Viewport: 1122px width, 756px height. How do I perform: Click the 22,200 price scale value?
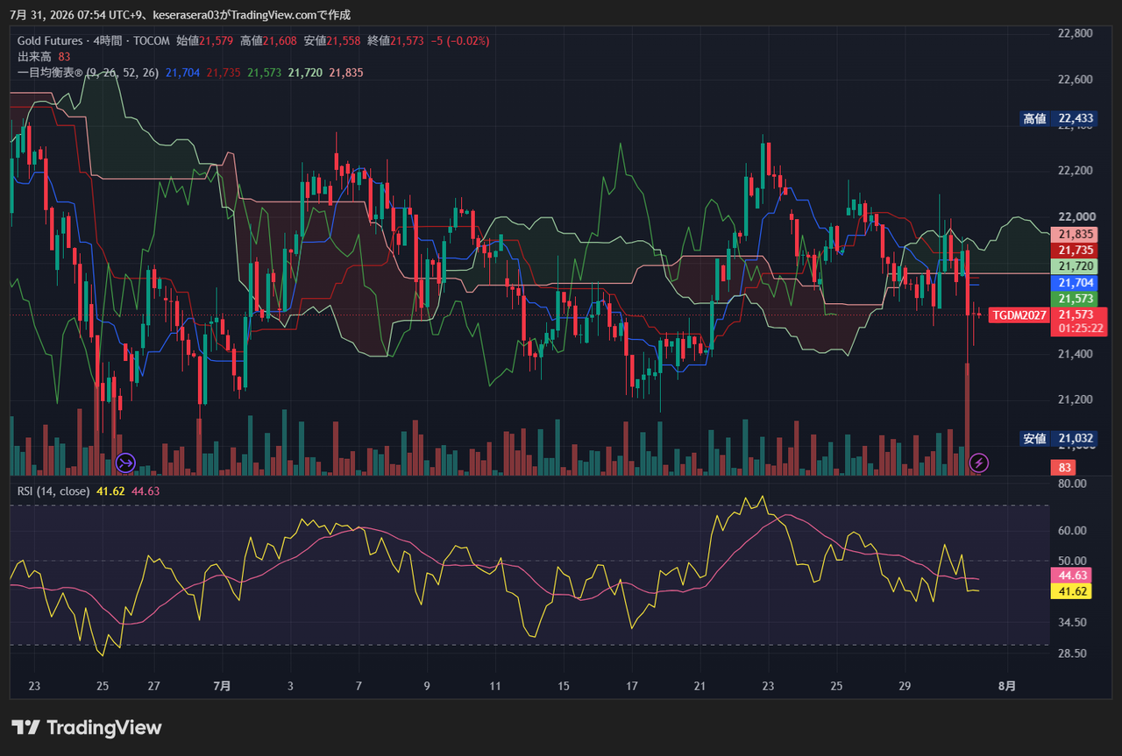(x=1076, y=171)
